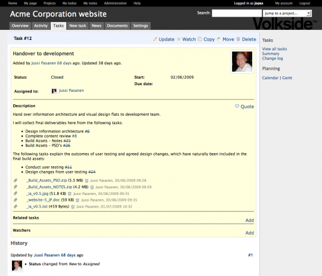The image size is (322, 276).
Task: Click the star icon beside Watch
Action: click(179, 39)
